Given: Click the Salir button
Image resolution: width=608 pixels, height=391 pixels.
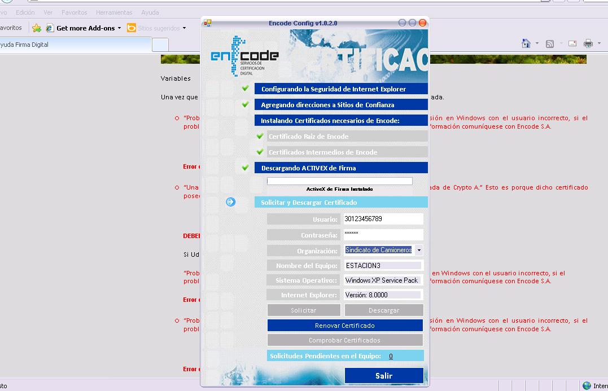Looking at the screenshot, I should point(384,375).
